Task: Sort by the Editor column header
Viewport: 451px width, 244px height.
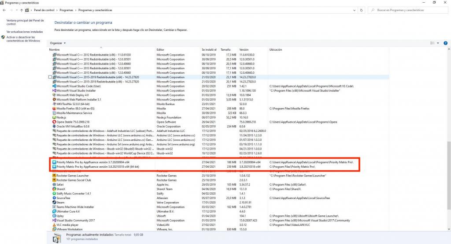Action: 160,50
